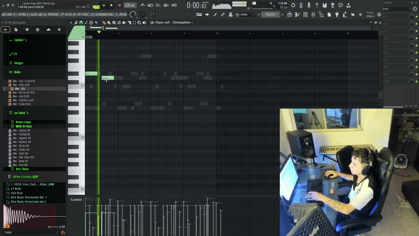Select the Draw pencil tool in piano roll
The width and height of the screenshot is (419, 236).
coord(104,23)
